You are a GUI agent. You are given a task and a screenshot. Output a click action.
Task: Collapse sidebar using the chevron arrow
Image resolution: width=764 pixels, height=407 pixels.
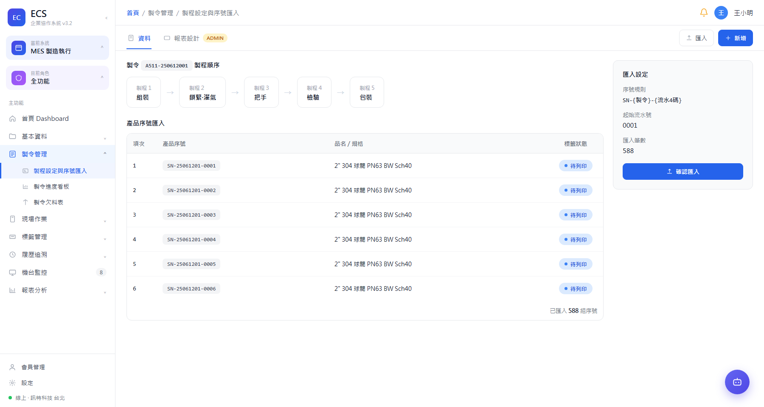coord(106,18)
